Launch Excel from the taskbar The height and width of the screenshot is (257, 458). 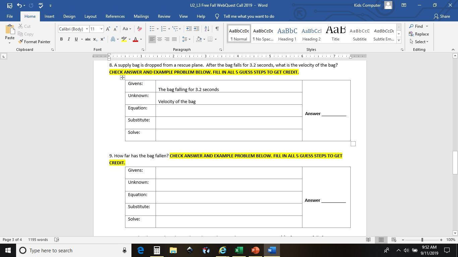tap(239, 250)
